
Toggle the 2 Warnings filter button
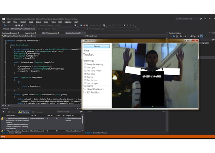click(24, 112)
